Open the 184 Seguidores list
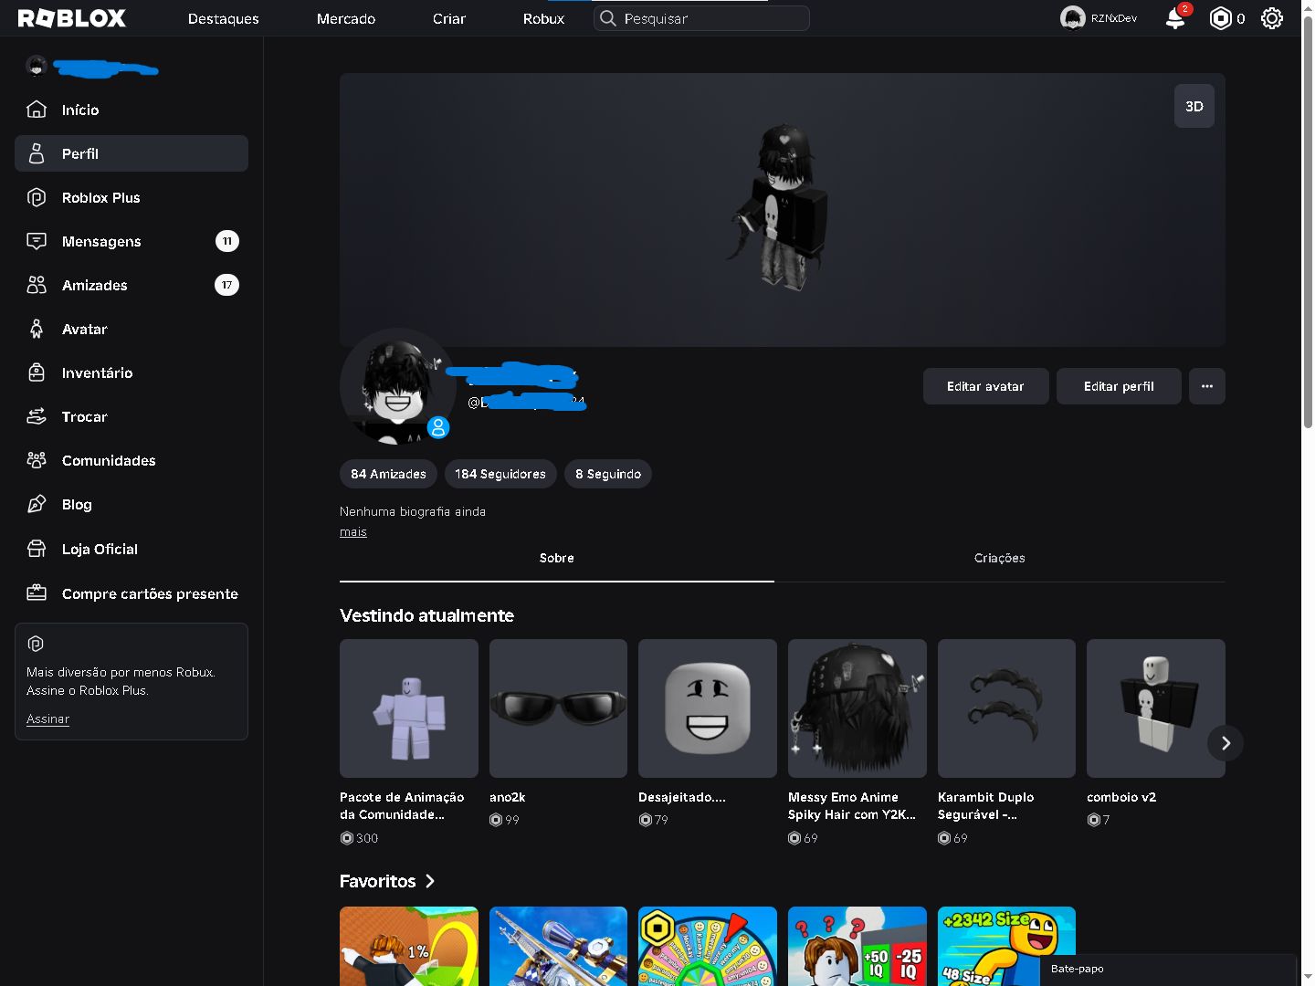This screenshot has width=1315, height=986. coord(500,474)
